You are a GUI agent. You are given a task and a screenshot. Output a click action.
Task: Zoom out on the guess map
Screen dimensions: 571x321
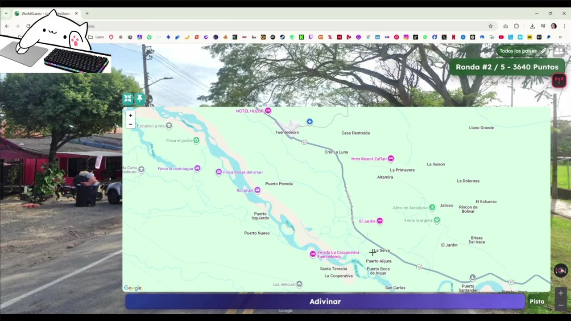[x=130, y=124]
